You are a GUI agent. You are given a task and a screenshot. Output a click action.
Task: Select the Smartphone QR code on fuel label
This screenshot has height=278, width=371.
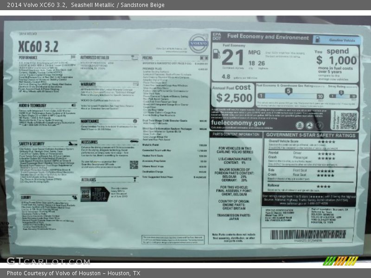point(348,121)
